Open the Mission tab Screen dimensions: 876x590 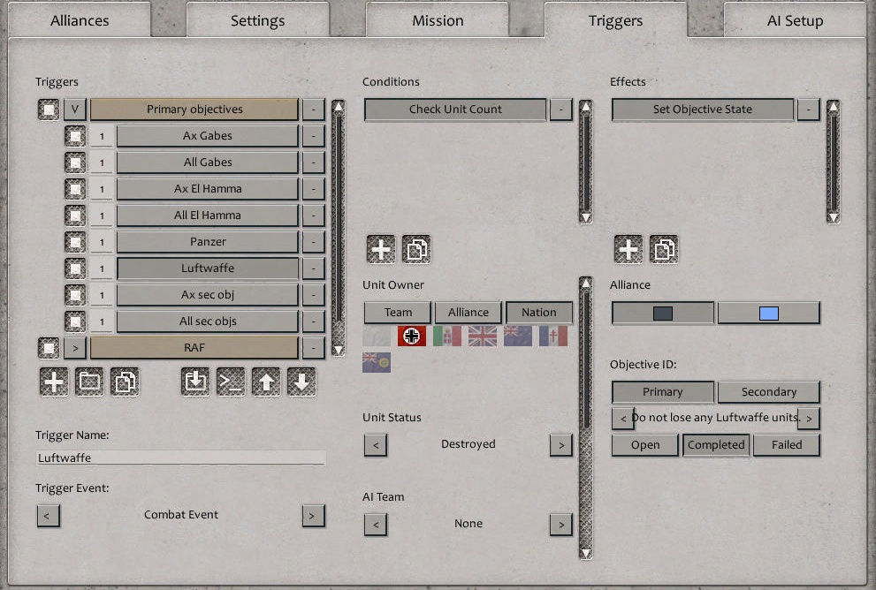point(438,20)
